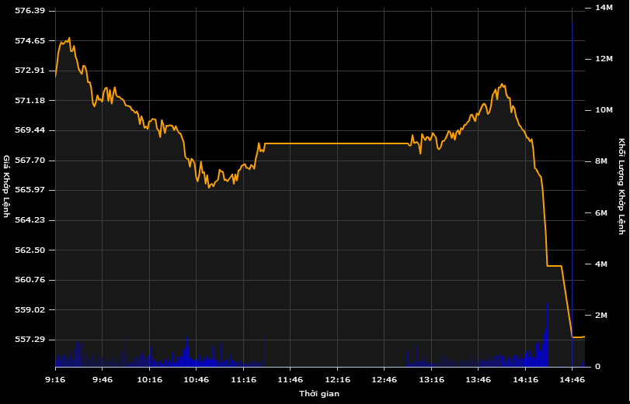
Task: Click the 557.29 price label
Action: pyautogui.click(x=30, y=340)
